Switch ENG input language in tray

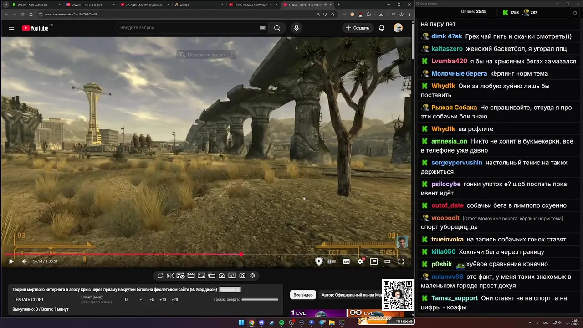pyautogui.click(x=546, y=323)
